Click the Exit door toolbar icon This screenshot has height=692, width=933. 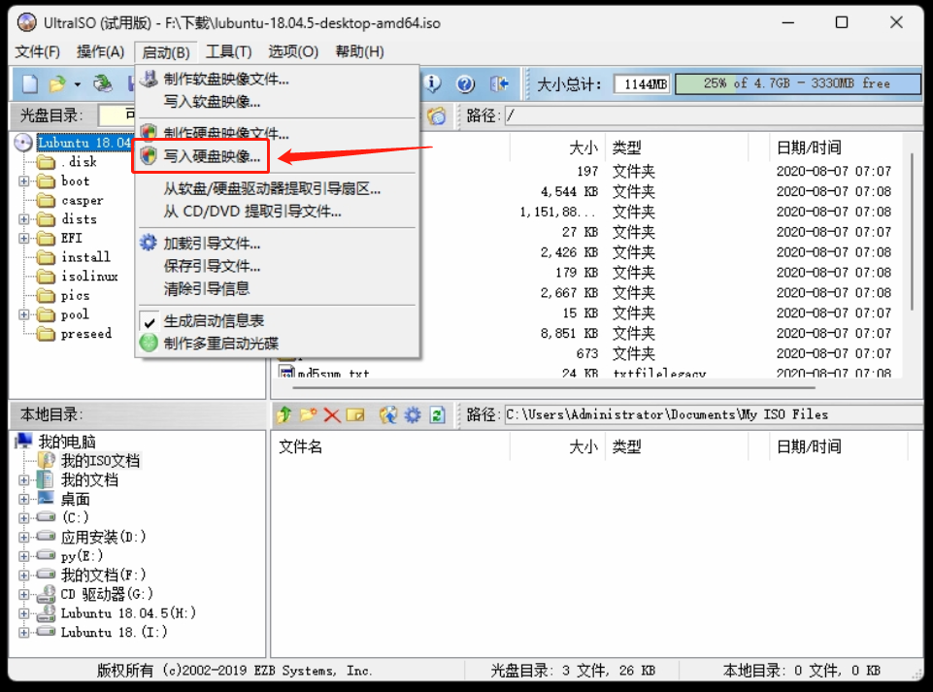tap(499, 83)
